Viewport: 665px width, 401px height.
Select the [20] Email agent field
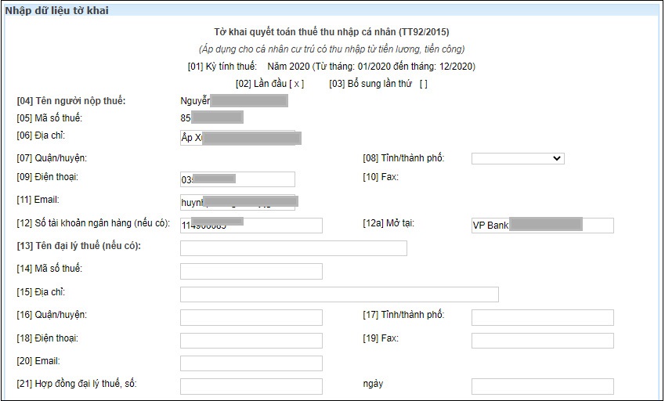click(x=251, y=363)
